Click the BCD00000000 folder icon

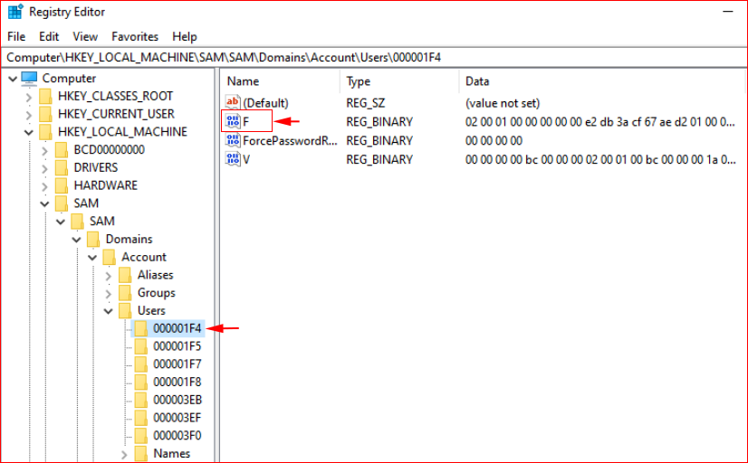pyautogui.click(x=61, y=150)
